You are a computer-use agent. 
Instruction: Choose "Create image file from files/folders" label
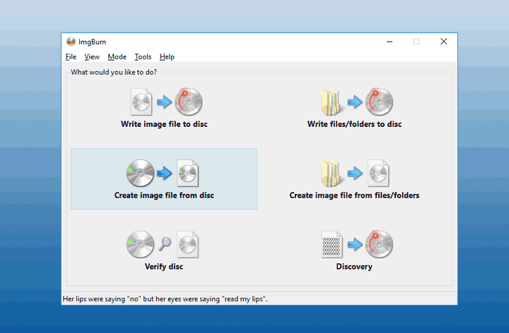354,195
